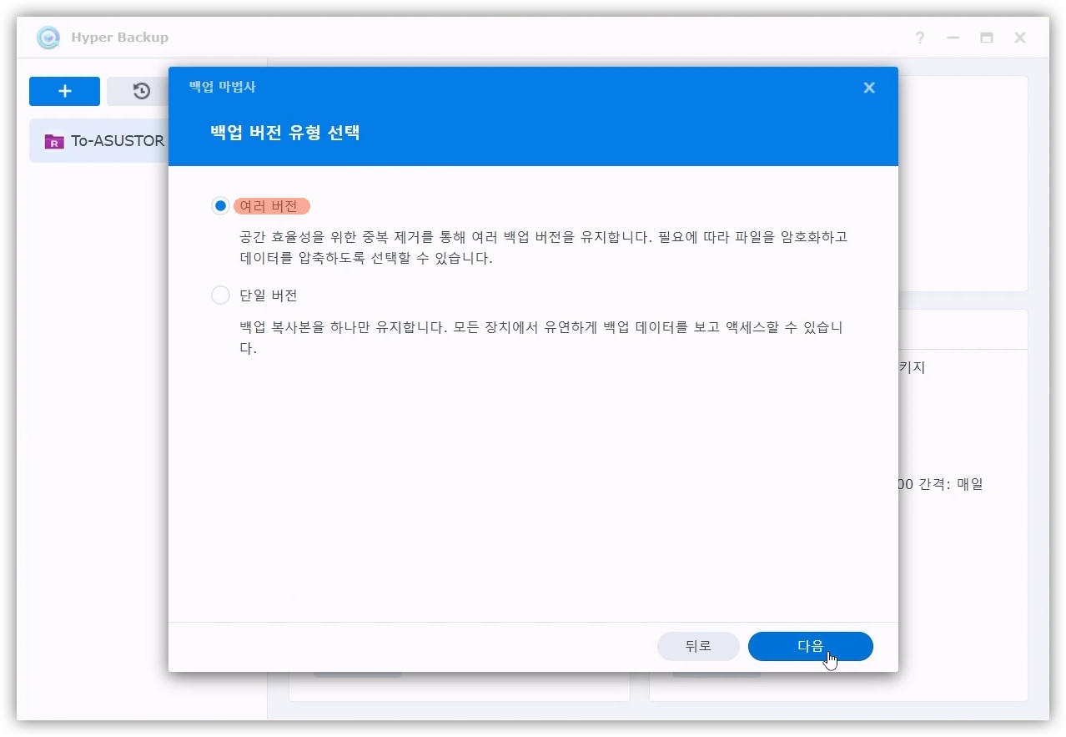1066x737 pixels.
Task: Open the help question mark icon
Action: (x=919, y=38)
